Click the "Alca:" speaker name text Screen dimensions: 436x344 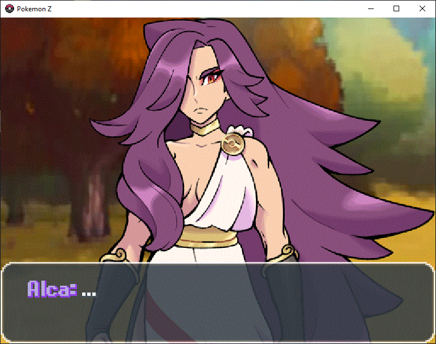[x=52, y=289]
